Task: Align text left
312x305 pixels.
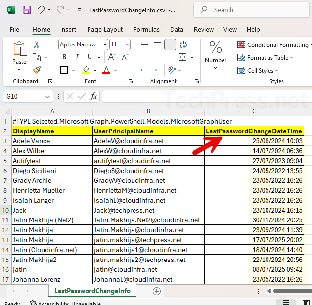Action: tap(144, 57)
